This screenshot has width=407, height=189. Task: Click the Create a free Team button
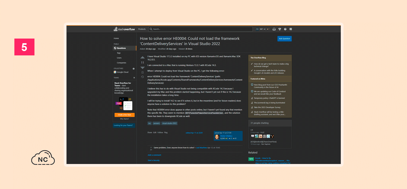tap(125, 115)
